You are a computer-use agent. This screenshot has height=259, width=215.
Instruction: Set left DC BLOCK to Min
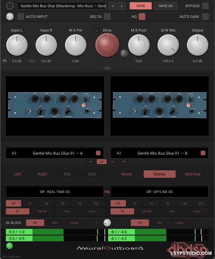55,223
